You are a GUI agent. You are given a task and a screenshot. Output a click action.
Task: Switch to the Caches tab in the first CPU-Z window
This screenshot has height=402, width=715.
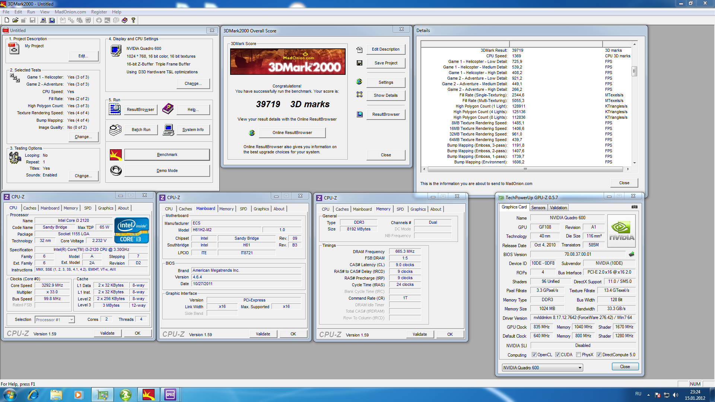(30, 208)
